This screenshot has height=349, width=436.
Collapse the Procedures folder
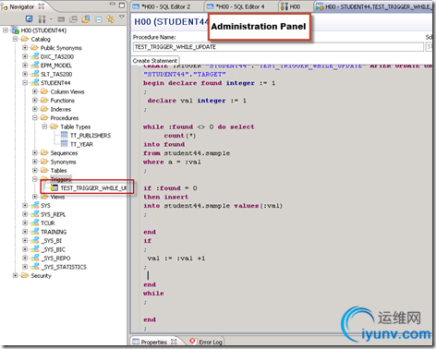pos(35,118)
